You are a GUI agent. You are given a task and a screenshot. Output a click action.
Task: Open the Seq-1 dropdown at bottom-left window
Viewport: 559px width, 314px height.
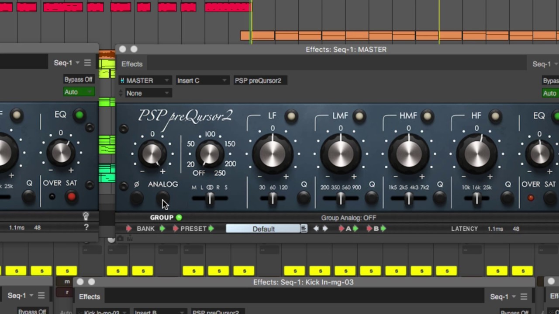point(21,295)
